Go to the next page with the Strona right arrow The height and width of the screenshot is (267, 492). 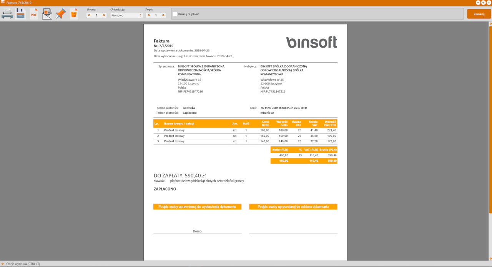click(x=104, y=15)
